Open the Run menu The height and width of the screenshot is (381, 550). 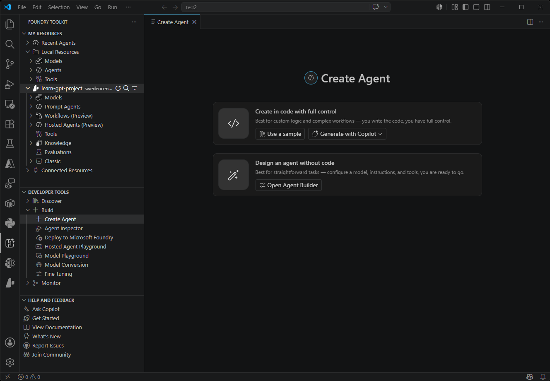click(x=112, y=7)
